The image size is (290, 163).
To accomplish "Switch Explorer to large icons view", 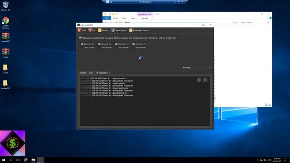I will click(270, 105).
